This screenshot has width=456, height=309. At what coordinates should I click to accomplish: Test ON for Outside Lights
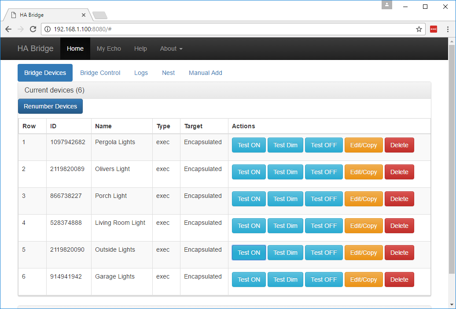(x=249, y=253)
